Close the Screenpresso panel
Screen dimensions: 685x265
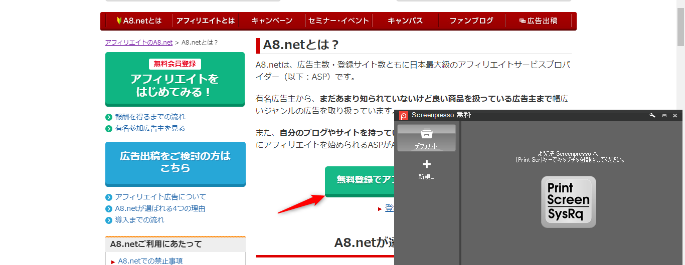tap(675, 116)
